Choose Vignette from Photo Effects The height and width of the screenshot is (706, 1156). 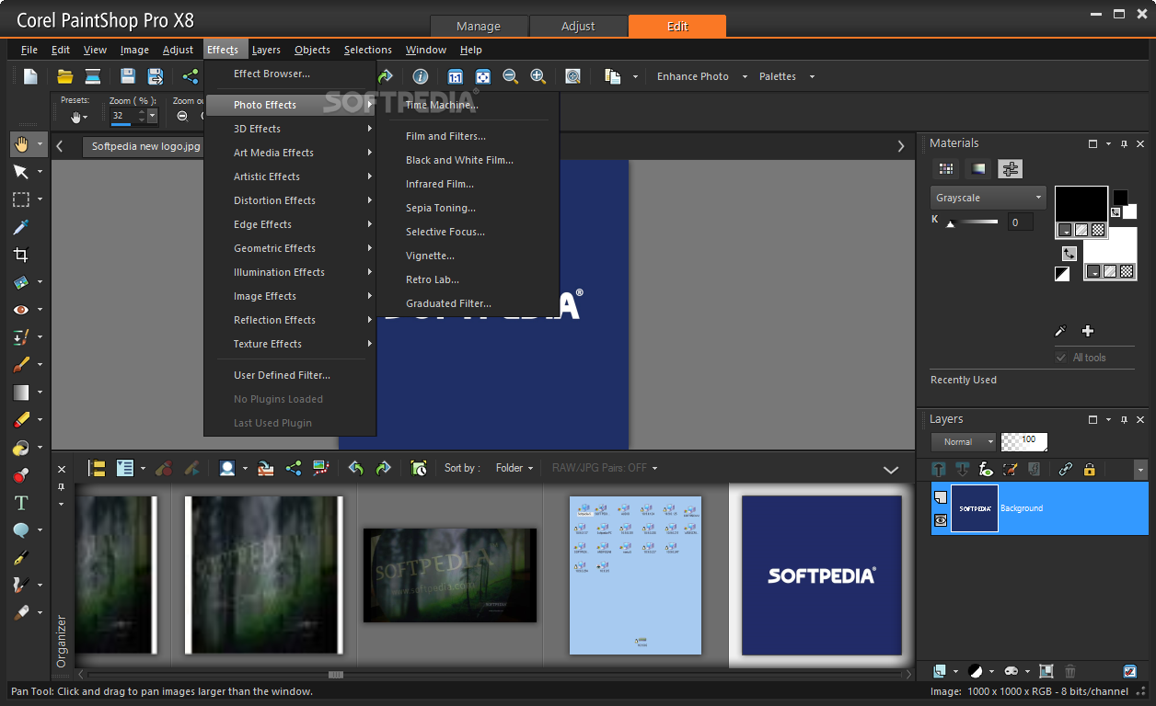[430, 256]
